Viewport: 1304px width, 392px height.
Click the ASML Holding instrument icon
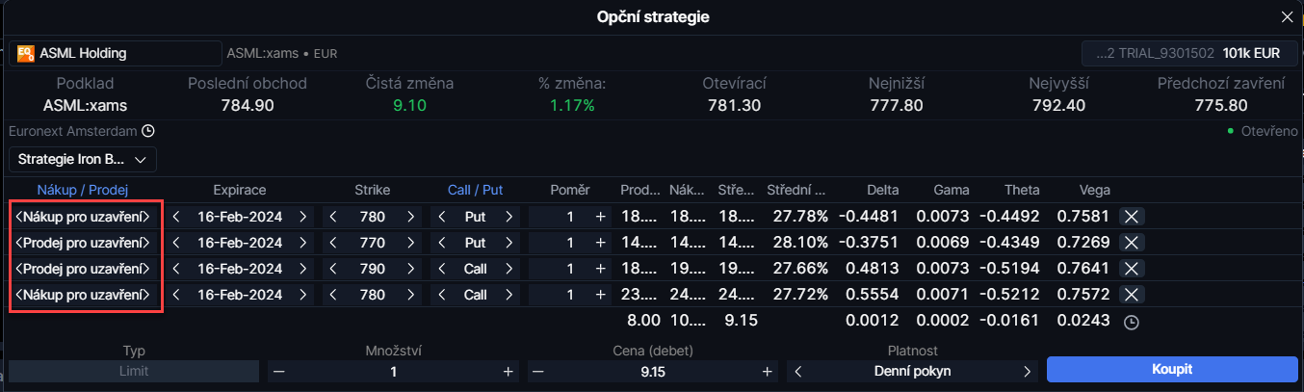pos(26,53)
